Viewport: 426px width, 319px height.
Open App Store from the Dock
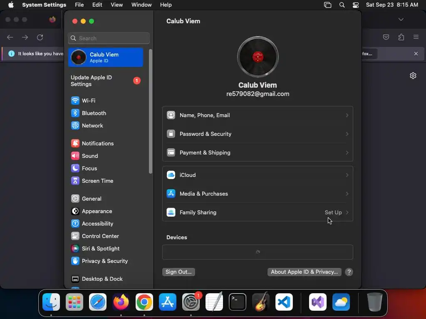pyautogui.click(x=168, y=302)
